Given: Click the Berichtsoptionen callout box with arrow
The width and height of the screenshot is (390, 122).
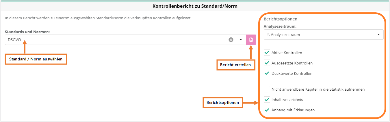Looking at the screenshot, I should point(223,103).
